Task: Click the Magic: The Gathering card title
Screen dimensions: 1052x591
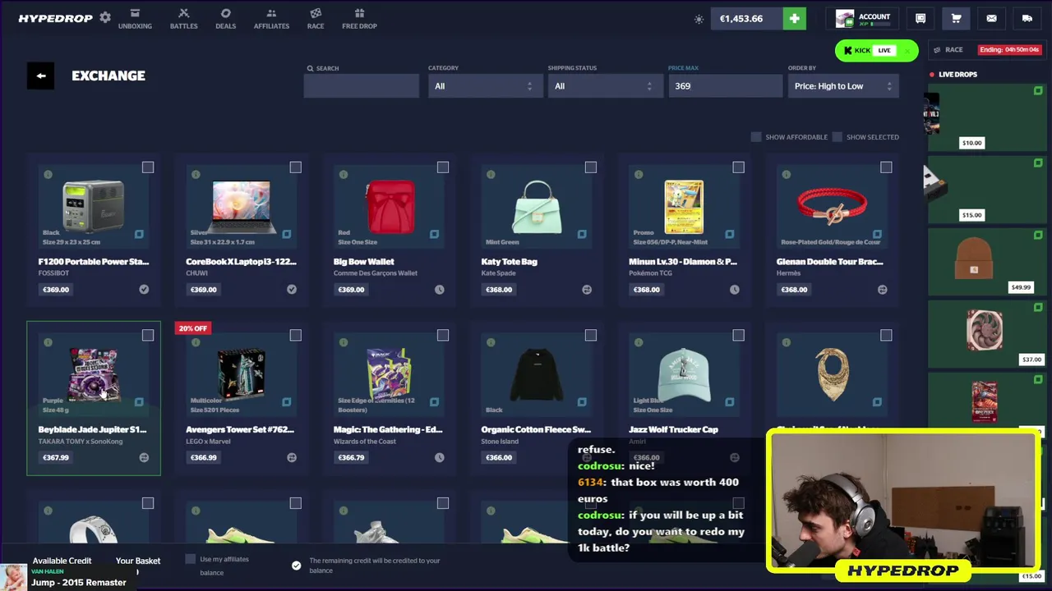Action: pos(388,429)
